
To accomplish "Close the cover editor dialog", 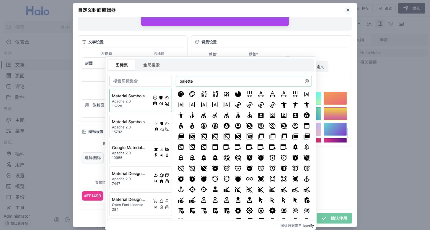I will [348, 10].
